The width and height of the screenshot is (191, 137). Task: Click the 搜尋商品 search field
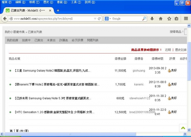186,32
